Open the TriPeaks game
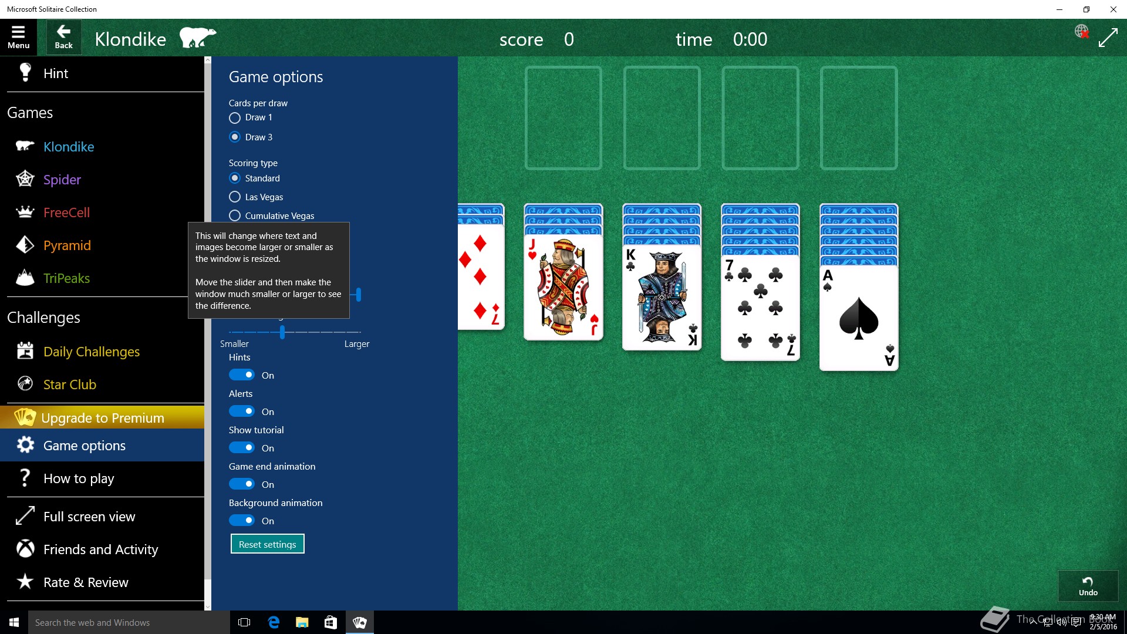This screenshot has height=634, width=1127. point(102,278)
